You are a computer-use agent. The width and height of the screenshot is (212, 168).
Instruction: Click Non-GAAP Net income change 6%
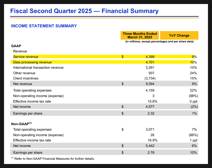[194, 146]
